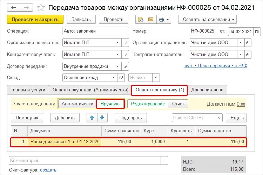Open document movements report icon
263x175 pixels.
tap(141, 20)
